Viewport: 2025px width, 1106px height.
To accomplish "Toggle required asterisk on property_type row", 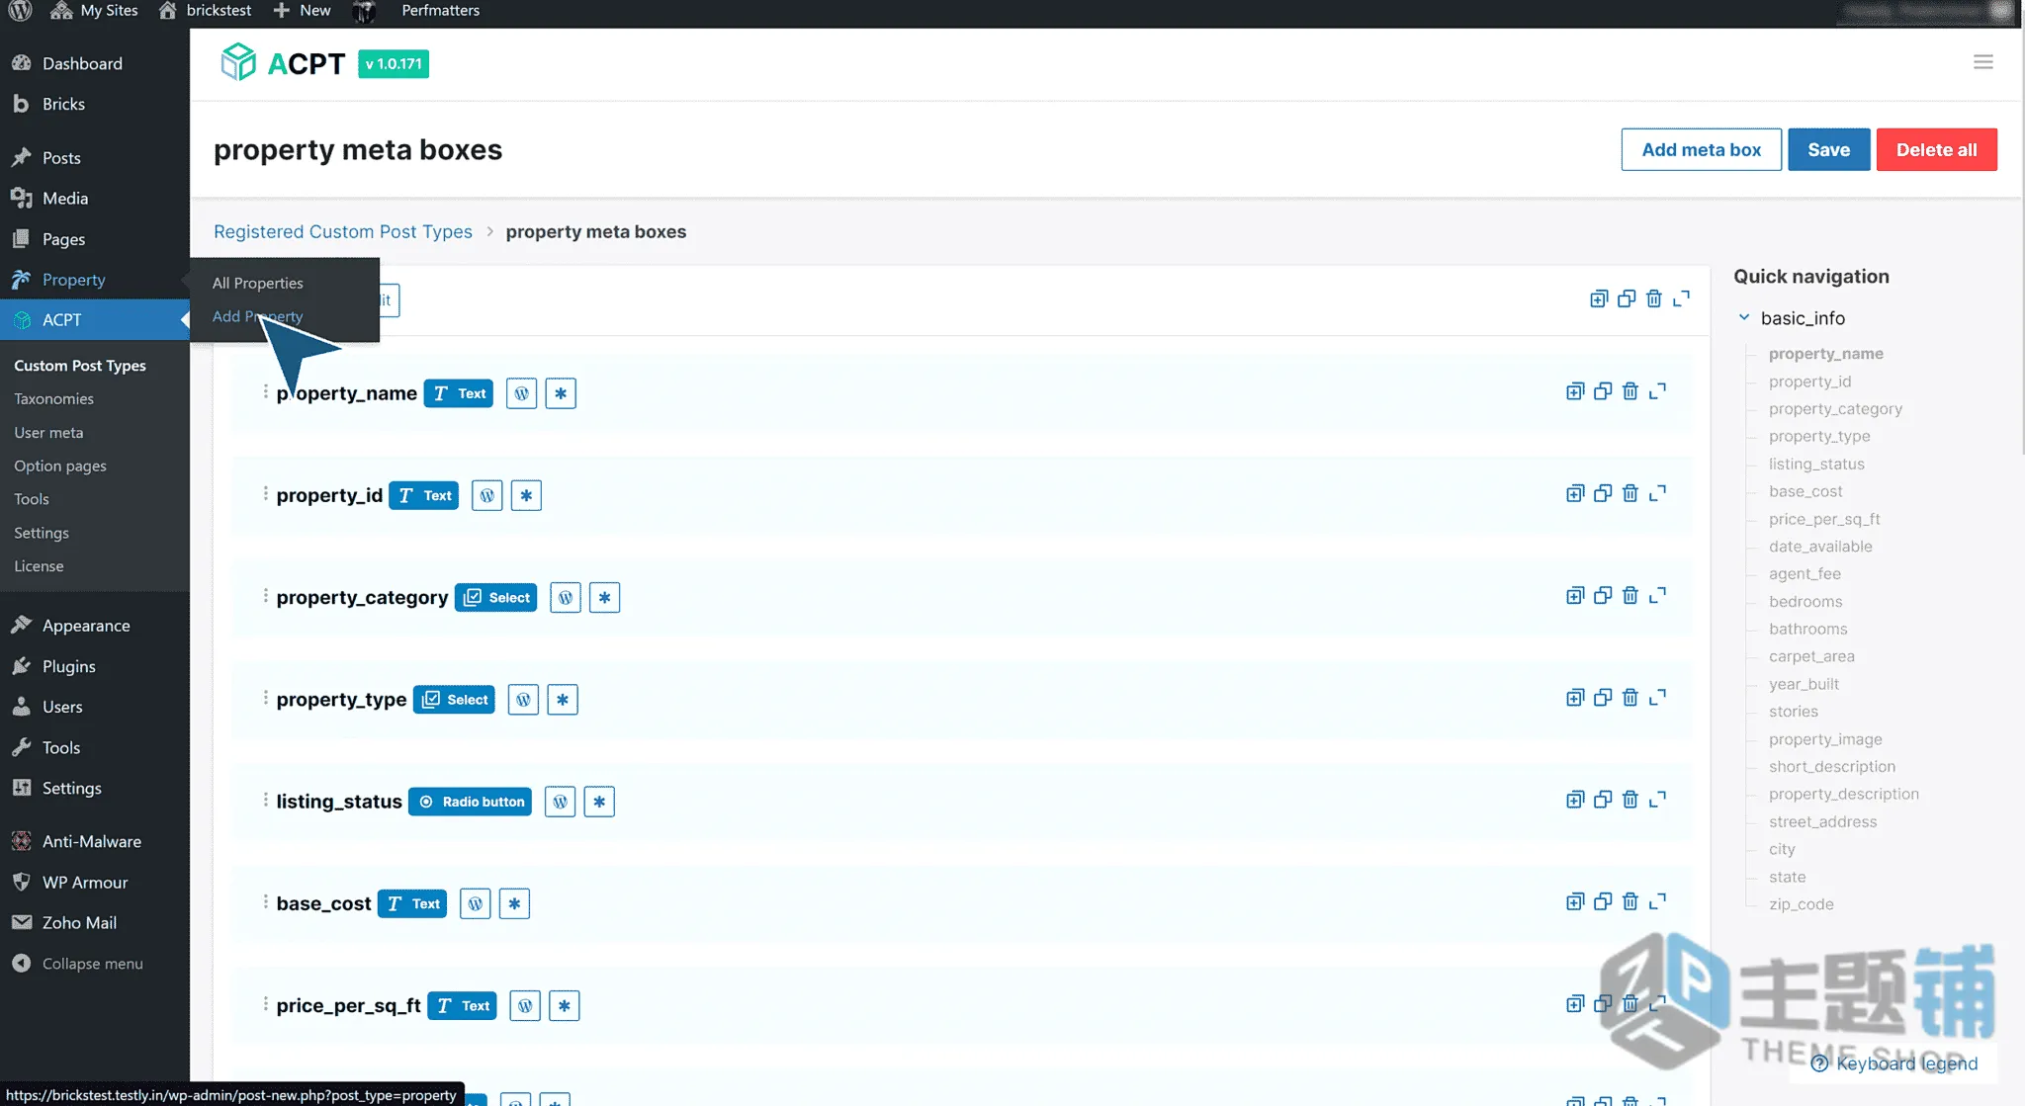I will point(563,700).
